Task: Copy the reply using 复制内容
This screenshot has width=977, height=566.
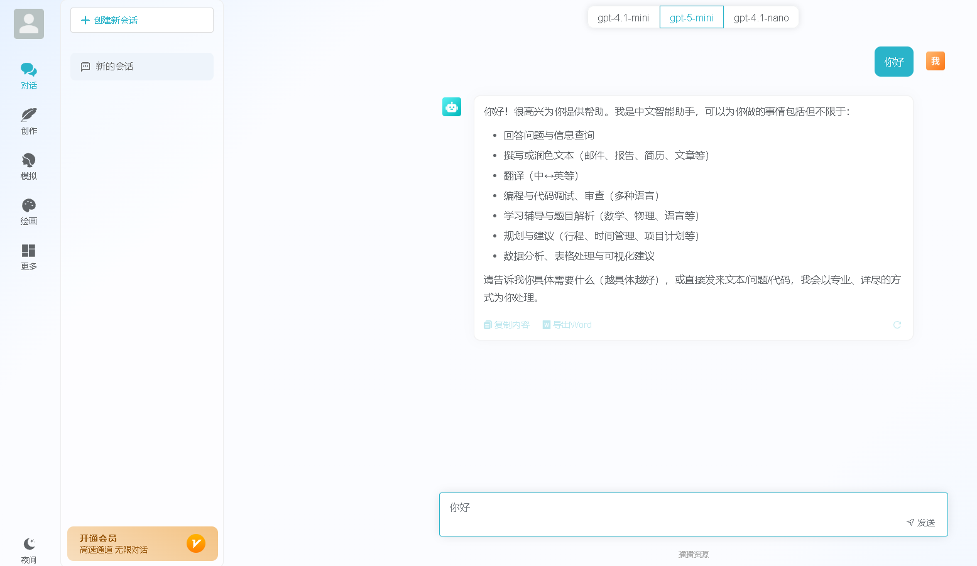Action: (x=506, y=325)
